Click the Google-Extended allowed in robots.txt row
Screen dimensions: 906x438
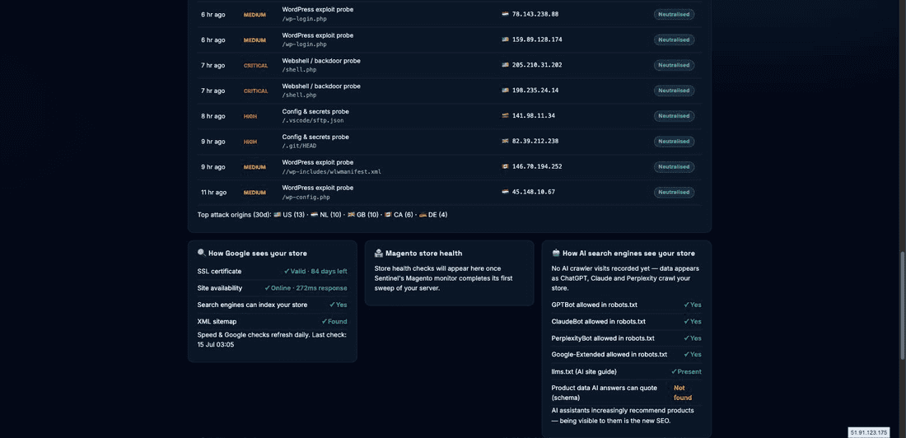[x=626, y=354]
